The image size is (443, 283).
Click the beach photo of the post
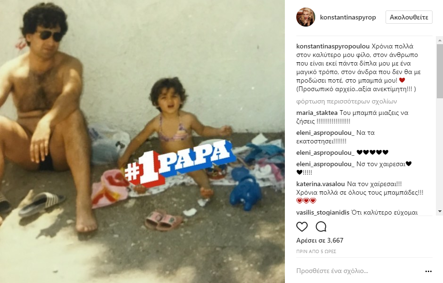click(142, 141)
